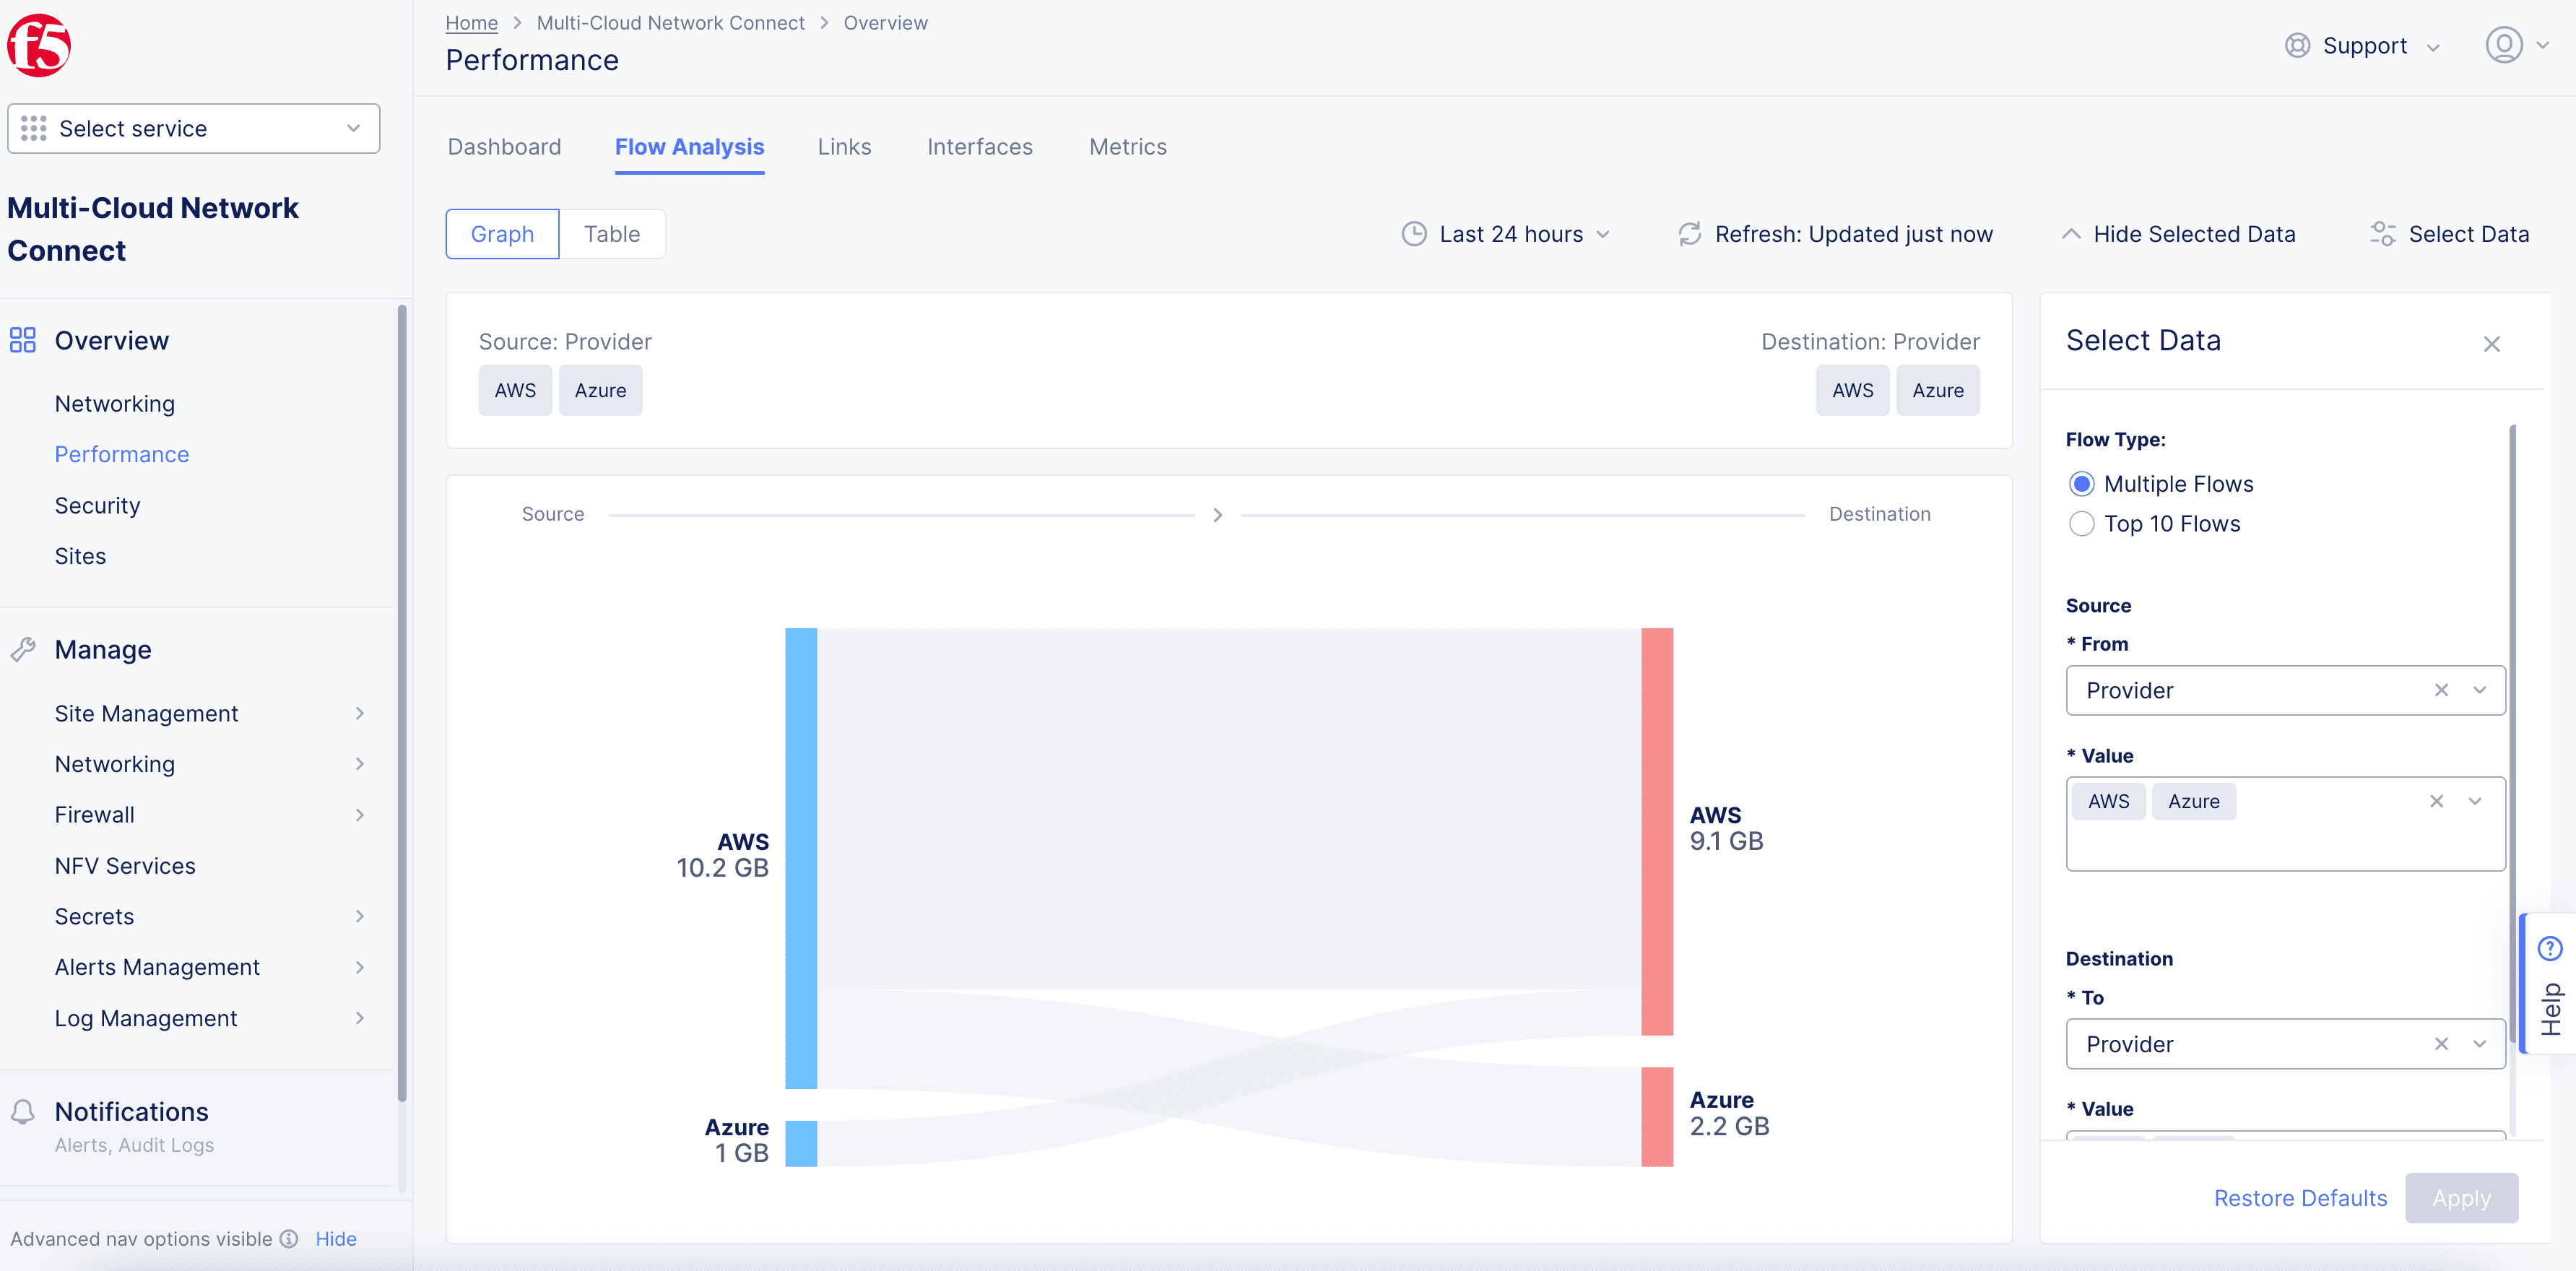Click the blue Azure source bar
The height and width of the screenshot is (1271, 2576).
(801, 1143)
